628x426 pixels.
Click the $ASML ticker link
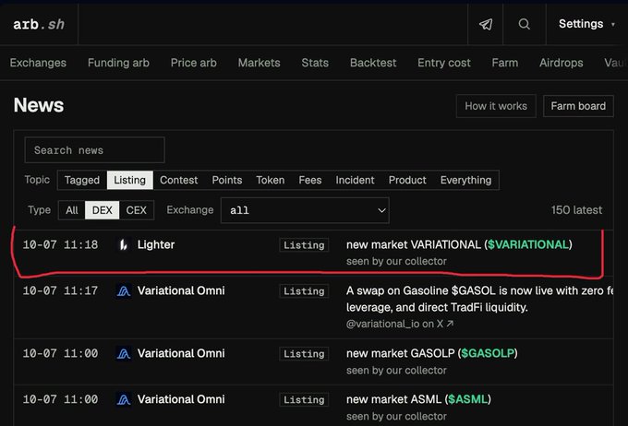click(x=468, y=399)
